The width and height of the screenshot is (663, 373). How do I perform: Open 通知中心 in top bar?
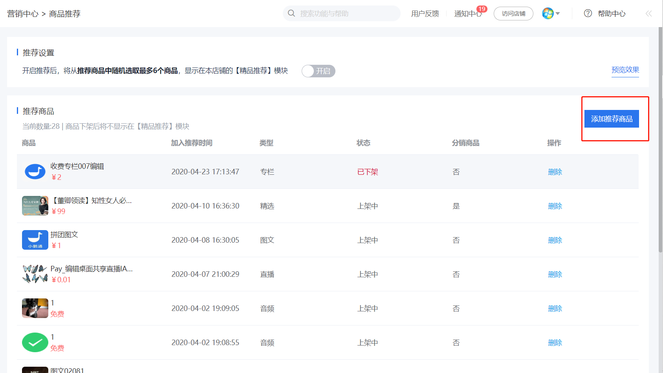468,14
